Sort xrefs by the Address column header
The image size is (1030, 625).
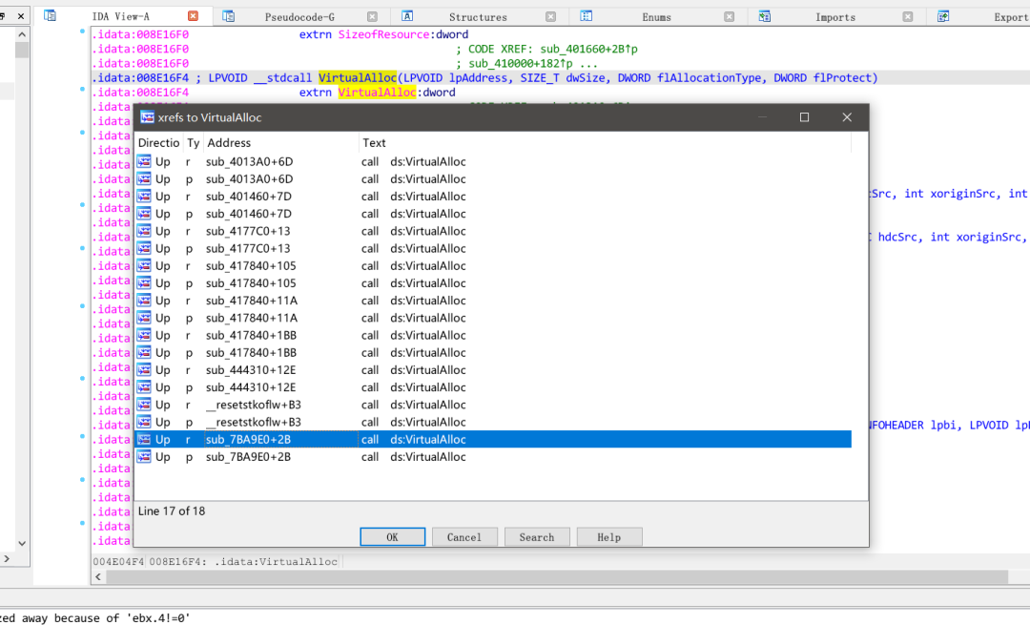click(281, 142)
